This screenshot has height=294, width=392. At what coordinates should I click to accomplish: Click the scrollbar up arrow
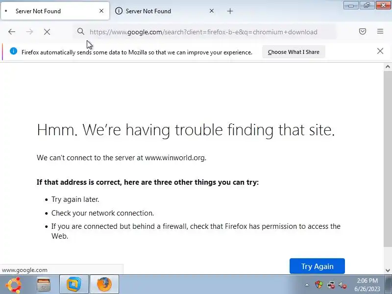(x=388, y=67)
